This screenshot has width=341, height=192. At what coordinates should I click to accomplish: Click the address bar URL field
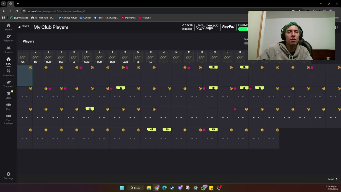coord(56,11)
